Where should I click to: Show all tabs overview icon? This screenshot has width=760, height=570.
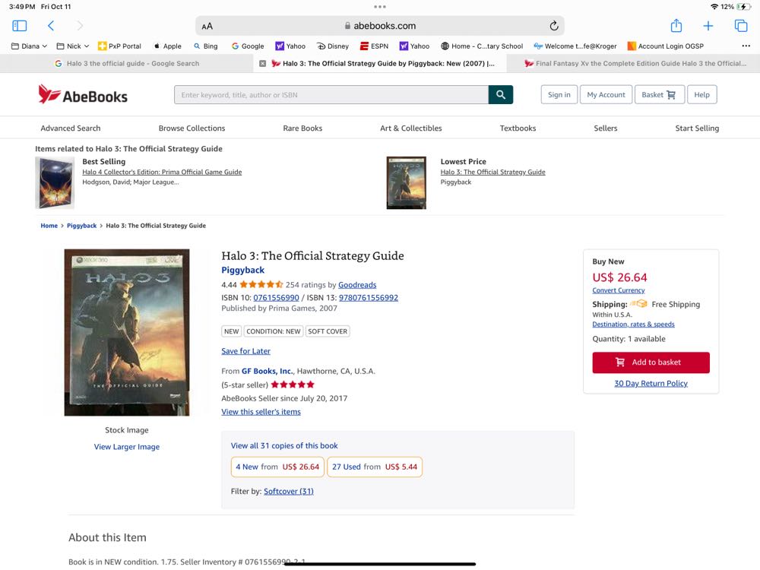[740, 26]
